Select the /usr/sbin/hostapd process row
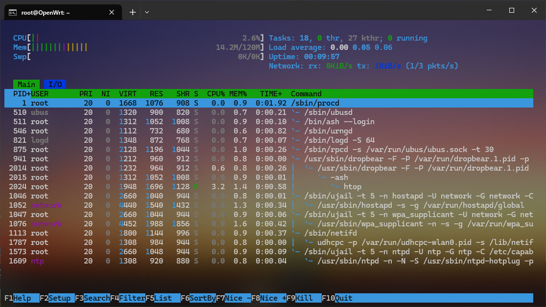The image size is (546, 307). (269, 205)
